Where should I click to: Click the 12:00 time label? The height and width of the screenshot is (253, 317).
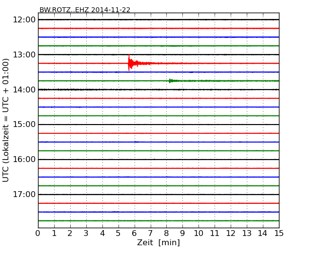(24, 20)
